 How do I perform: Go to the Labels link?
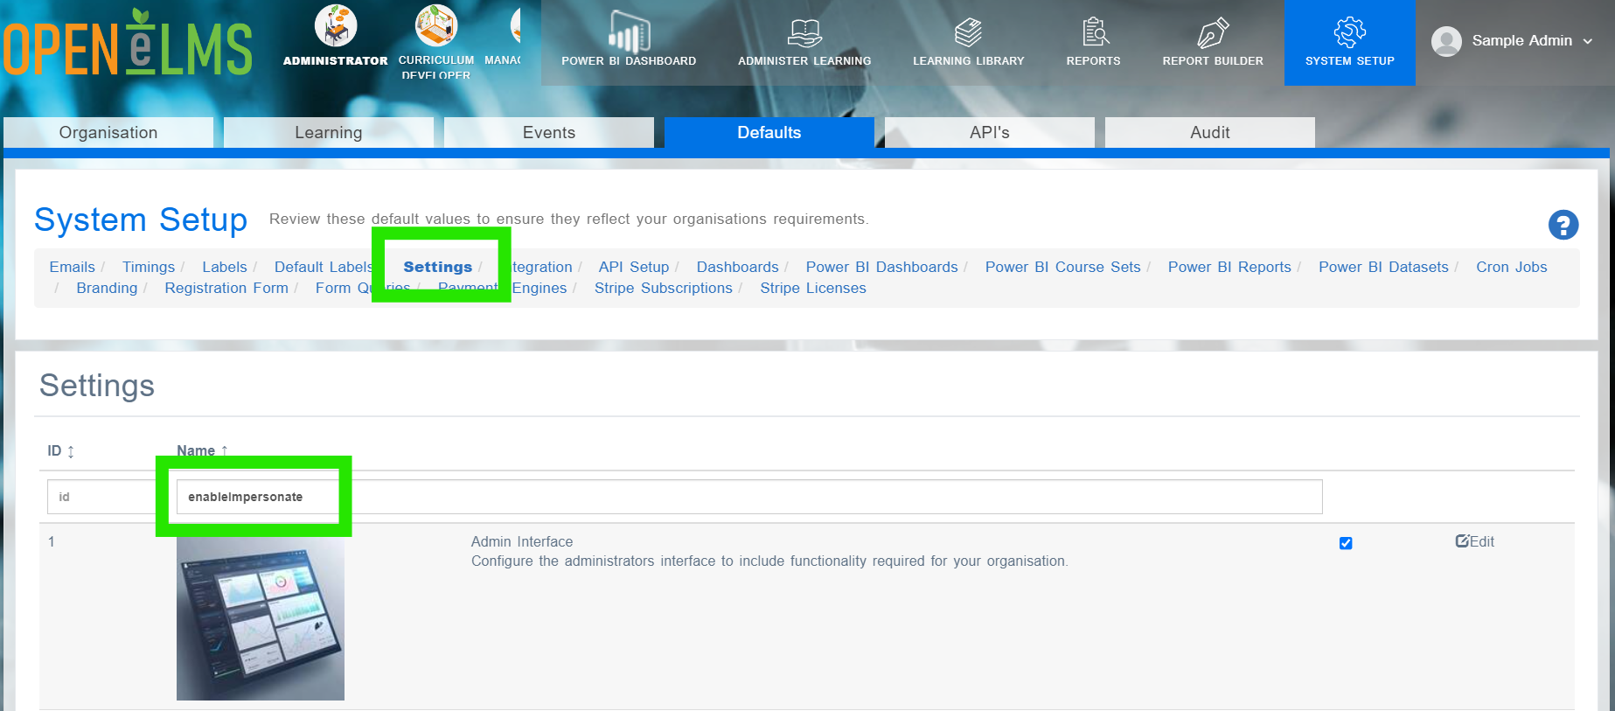coord(225,267)
